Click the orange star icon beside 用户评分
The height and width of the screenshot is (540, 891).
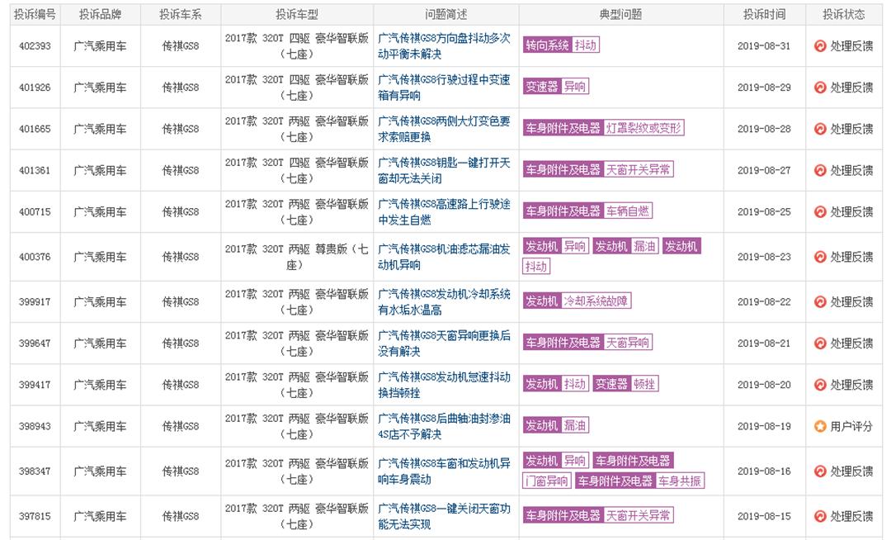point(820,426)
